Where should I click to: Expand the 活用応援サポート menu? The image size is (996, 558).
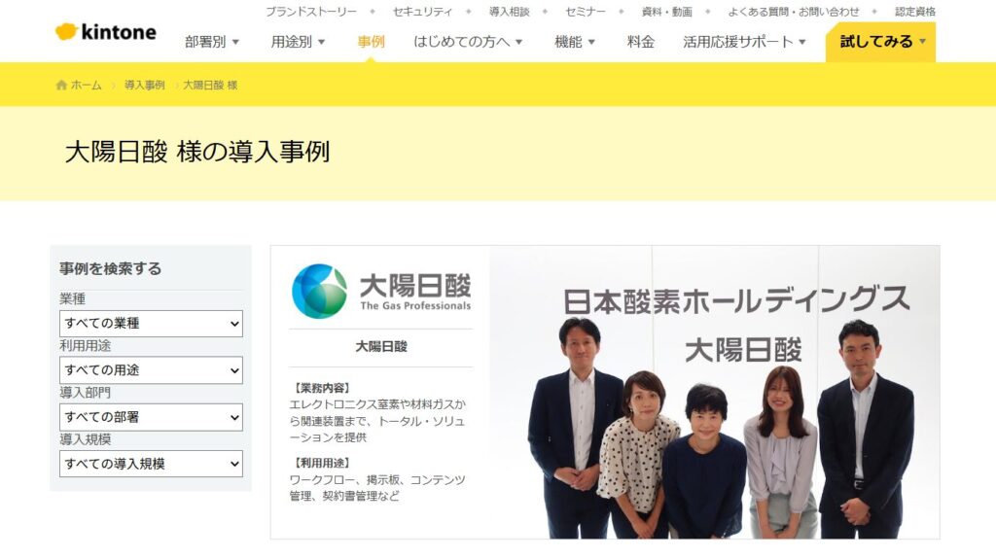pyautogui.click(x=744, y=42)
